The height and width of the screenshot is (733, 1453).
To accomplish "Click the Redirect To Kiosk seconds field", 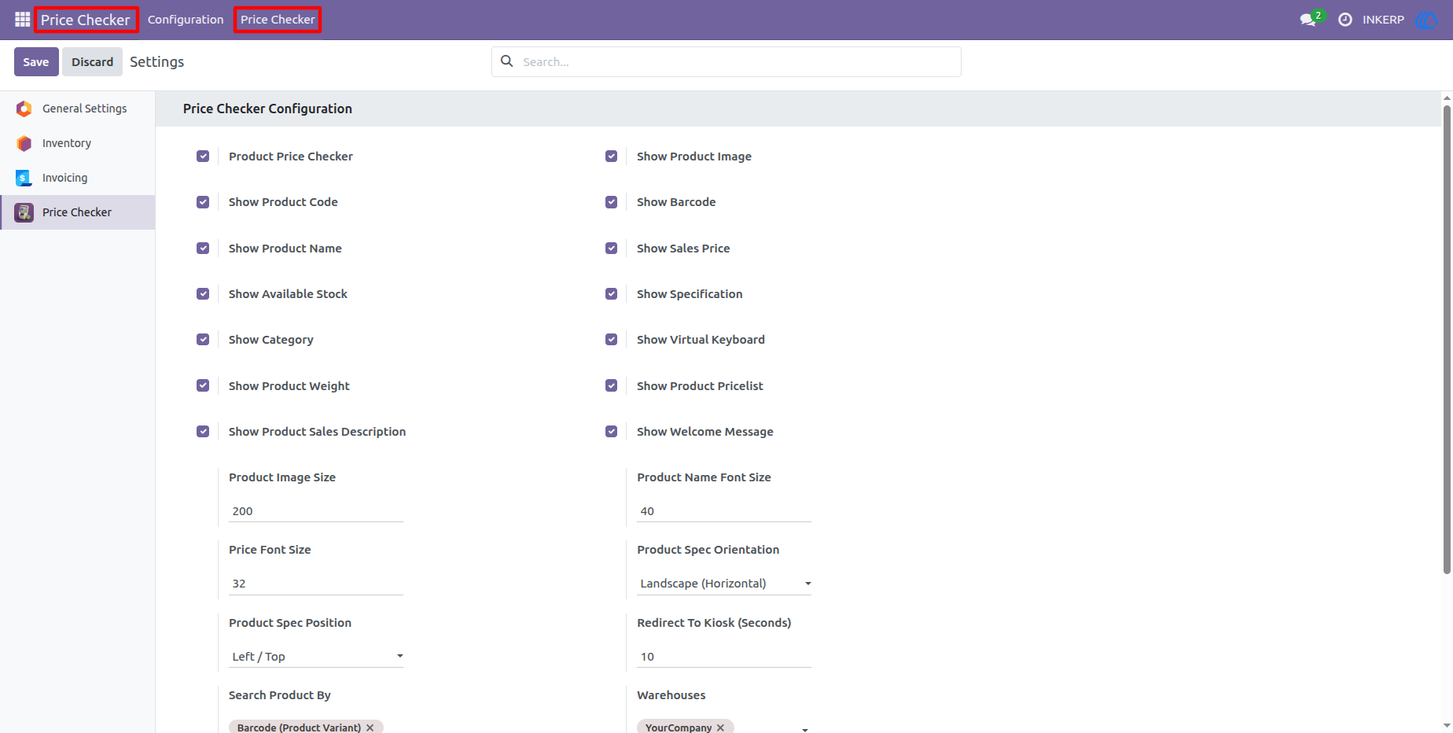I will (x=724, y=657).
